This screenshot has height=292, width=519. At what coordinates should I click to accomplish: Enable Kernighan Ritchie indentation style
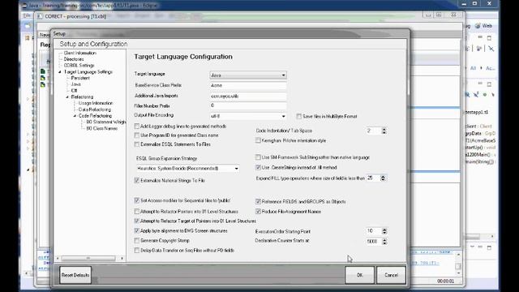[x=258, y=140]
